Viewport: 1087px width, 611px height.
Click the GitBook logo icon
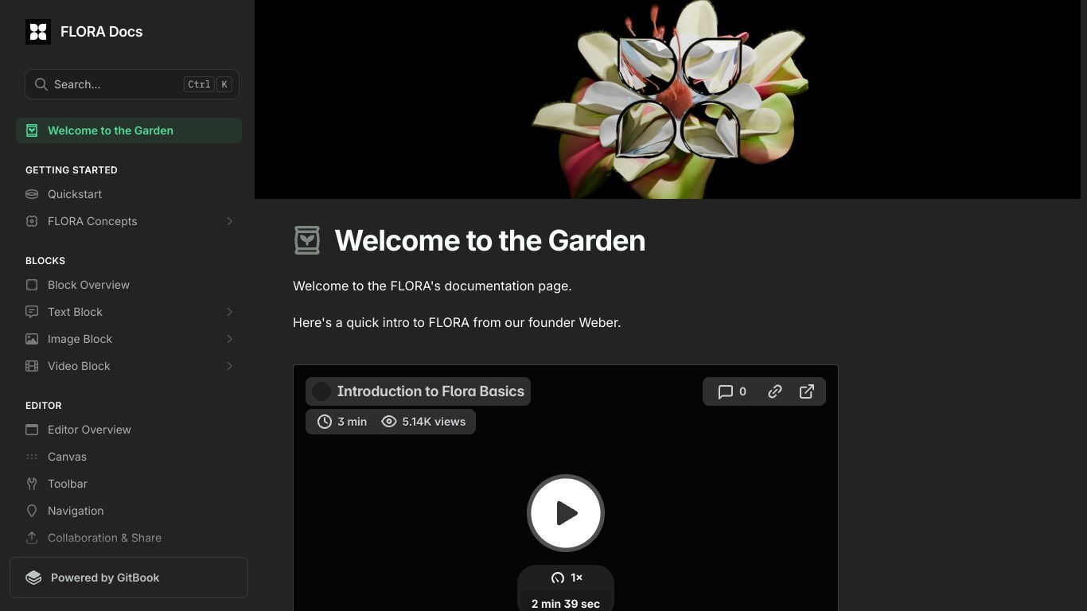click(33, 578)
